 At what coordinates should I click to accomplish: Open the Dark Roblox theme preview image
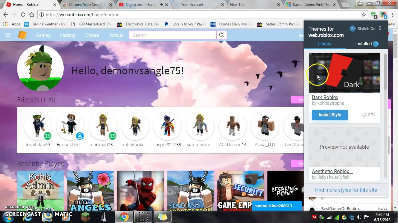(x=344, y=72)
